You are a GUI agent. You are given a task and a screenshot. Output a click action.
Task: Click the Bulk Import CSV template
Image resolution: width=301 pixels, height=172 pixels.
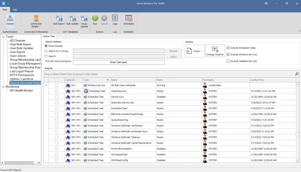pyautogui.click(x=59, y=20)
